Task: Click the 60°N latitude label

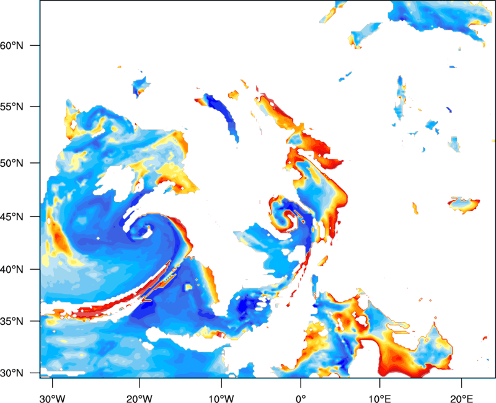Action: coord(12,45)
